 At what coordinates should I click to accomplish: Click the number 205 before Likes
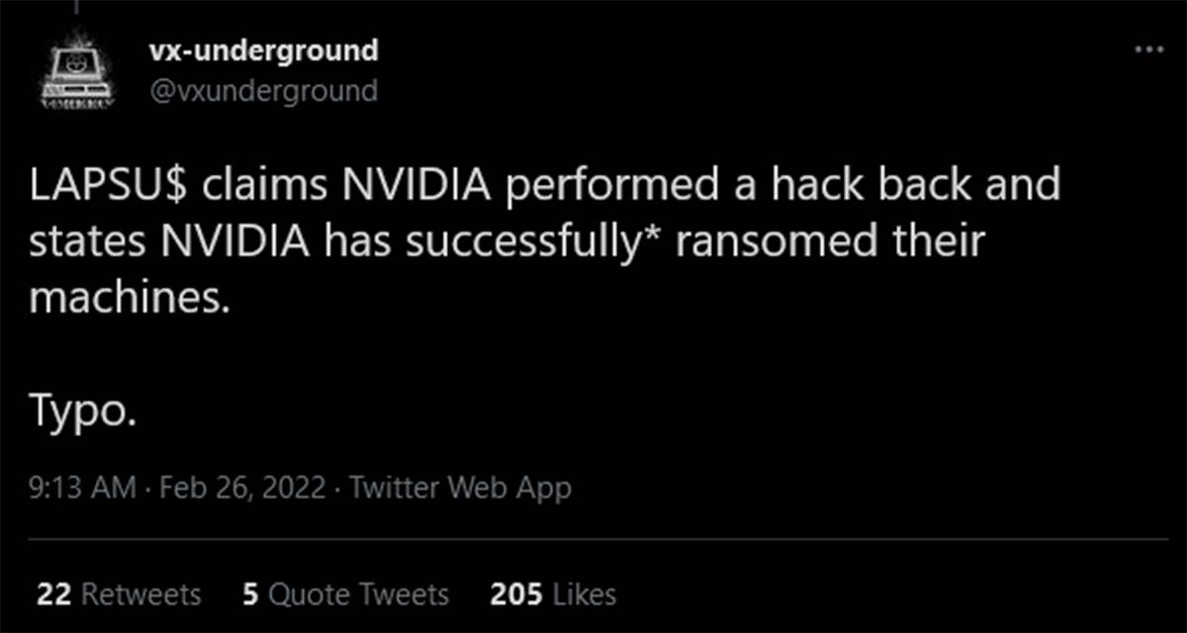pyautogui.click(x=516, y=594)
